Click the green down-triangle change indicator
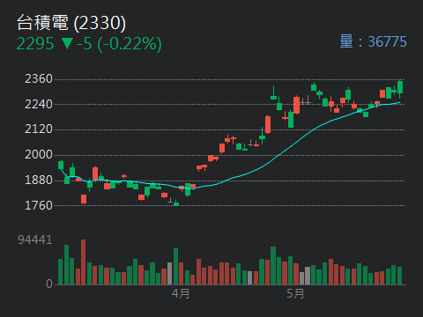423x317 pixels. point(67,43)
